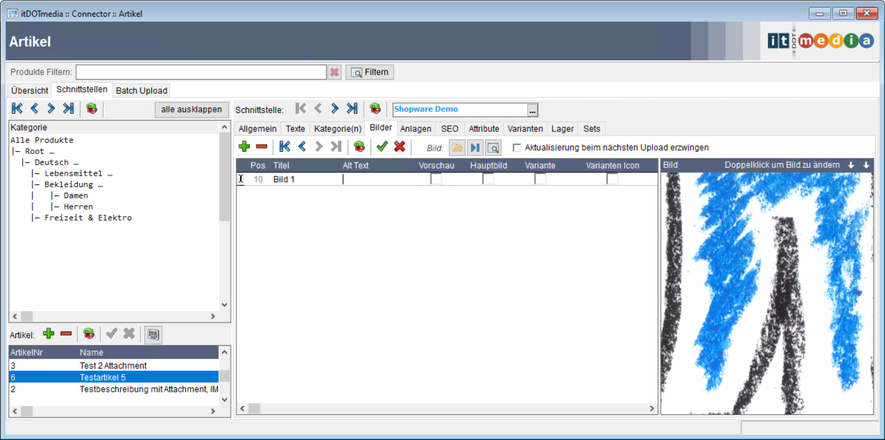Select the Lebensmittel category

(x=73, y=173)
